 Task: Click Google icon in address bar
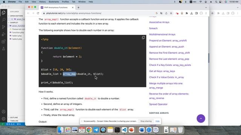point(157,13)
